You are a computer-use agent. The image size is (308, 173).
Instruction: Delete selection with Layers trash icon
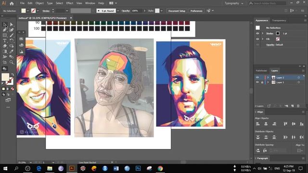click(x=298, y=106)
